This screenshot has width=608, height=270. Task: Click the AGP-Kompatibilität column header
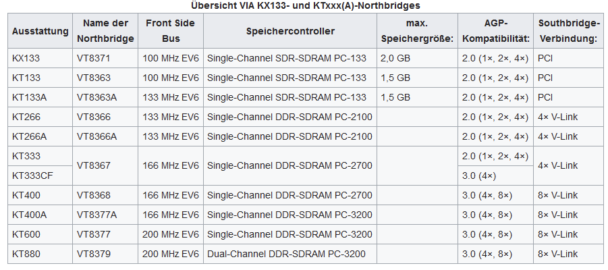click(x=496, y=31)
